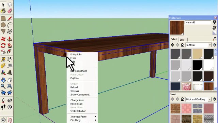Go to Next camera view
Image resolution: width=218 pixels, height=123 pixels.
coord(10,93)
